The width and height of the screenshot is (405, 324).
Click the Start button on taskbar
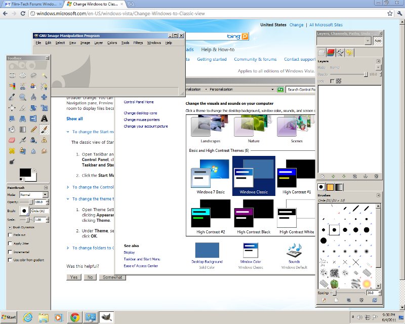9,317
